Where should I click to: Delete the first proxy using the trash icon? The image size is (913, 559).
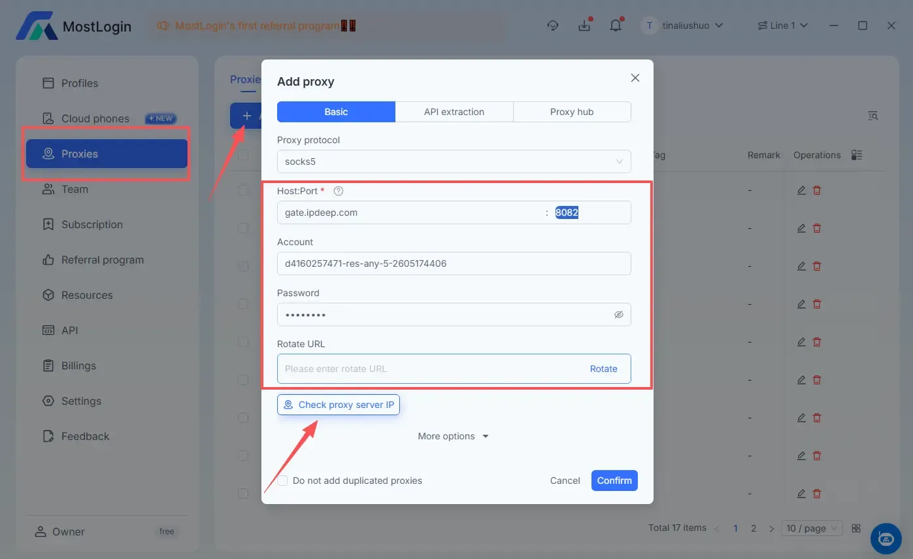point(817,190)
